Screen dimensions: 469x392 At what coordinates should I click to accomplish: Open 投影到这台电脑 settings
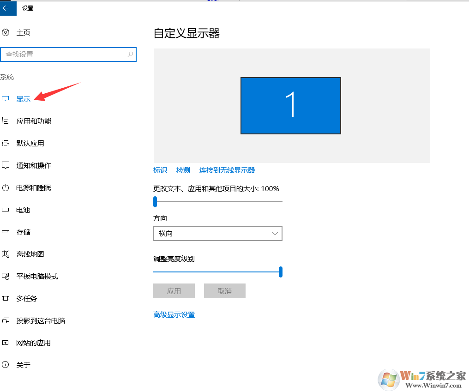pyautogui.click(x=39, y=320)
